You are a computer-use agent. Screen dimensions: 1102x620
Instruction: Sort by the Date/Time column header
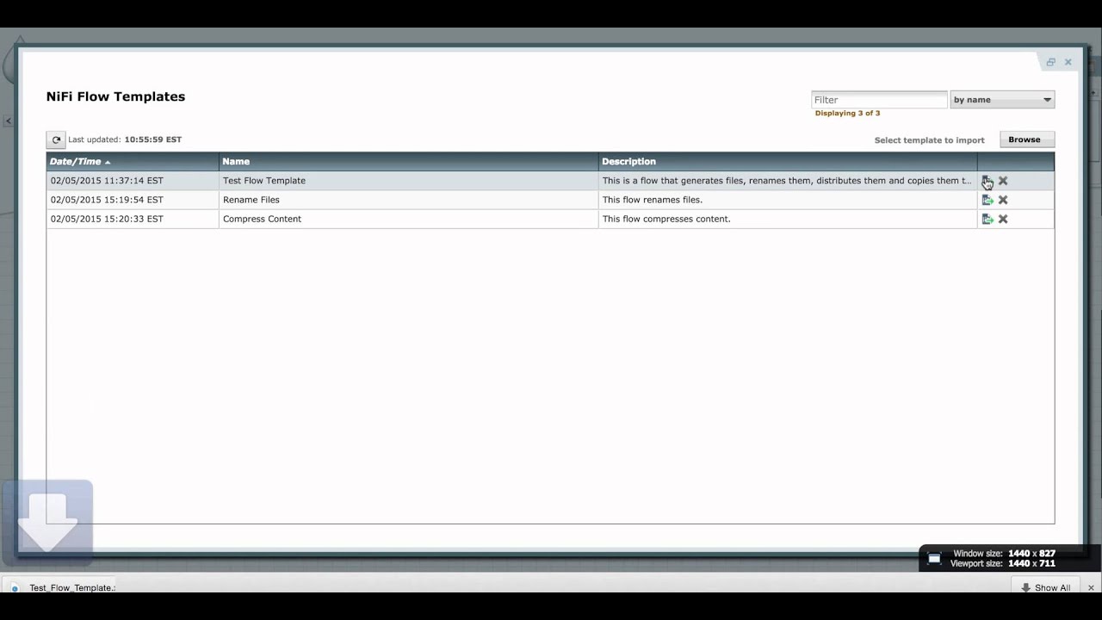point(133,161)
